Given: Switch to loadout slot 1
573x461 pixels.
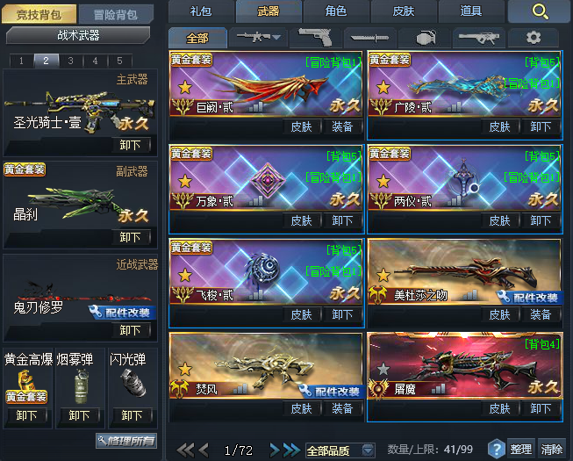Looking at the screenshot, I should (22, 61).
